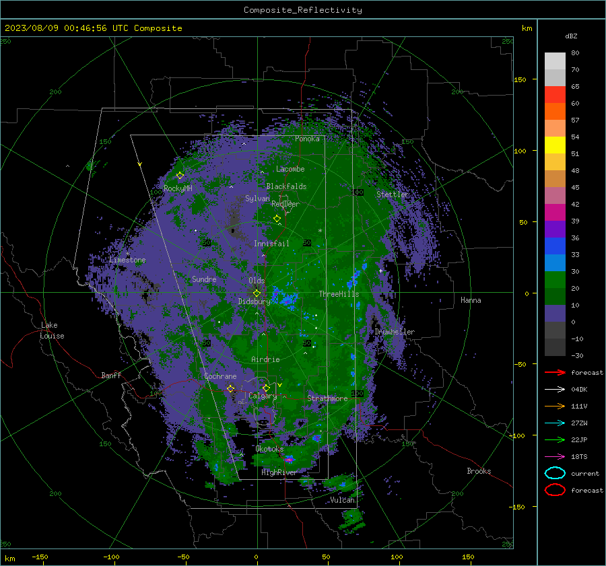Pick the light grey 70-80 dBZ band

click(555, 61)
